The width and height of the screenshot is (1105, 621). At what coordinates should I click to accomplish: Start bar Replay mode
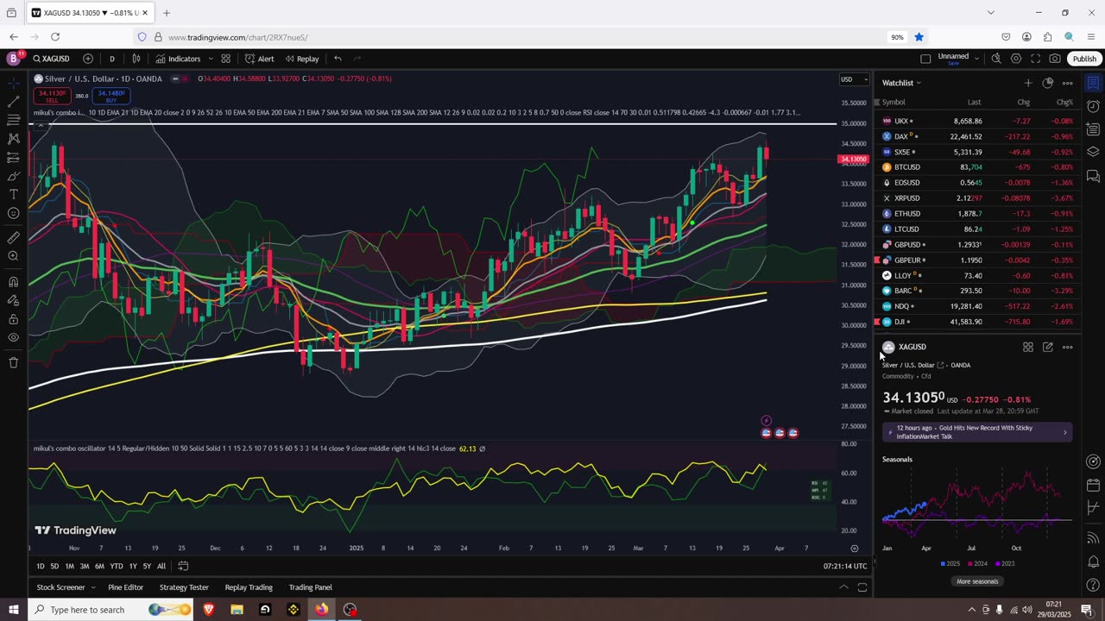(302, 59)
